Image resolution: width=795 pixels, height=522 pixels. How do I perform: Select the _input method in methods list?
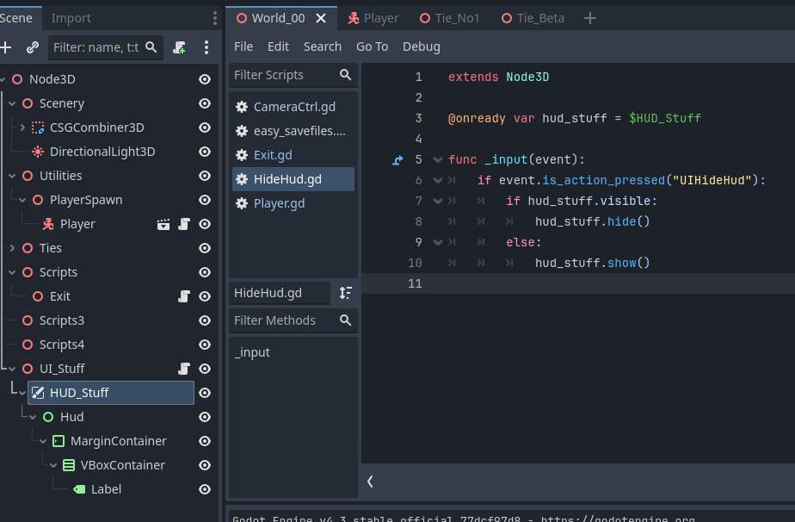point(252,352)
